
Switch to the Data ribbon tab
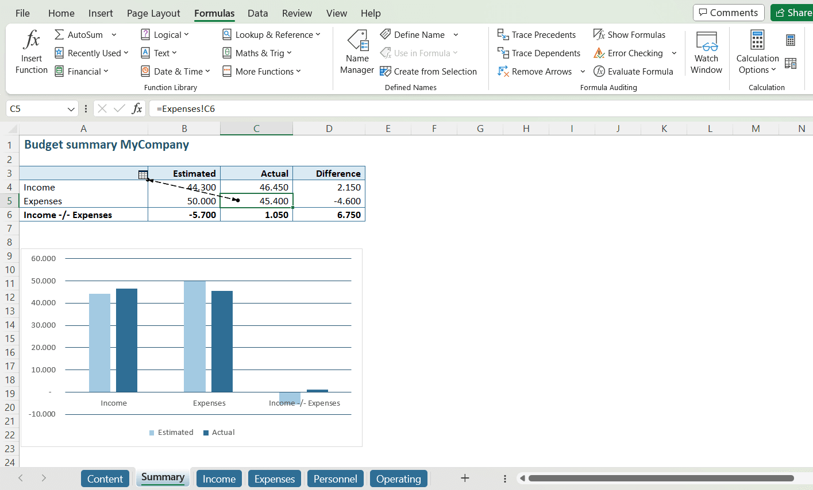tap(257, 13)
